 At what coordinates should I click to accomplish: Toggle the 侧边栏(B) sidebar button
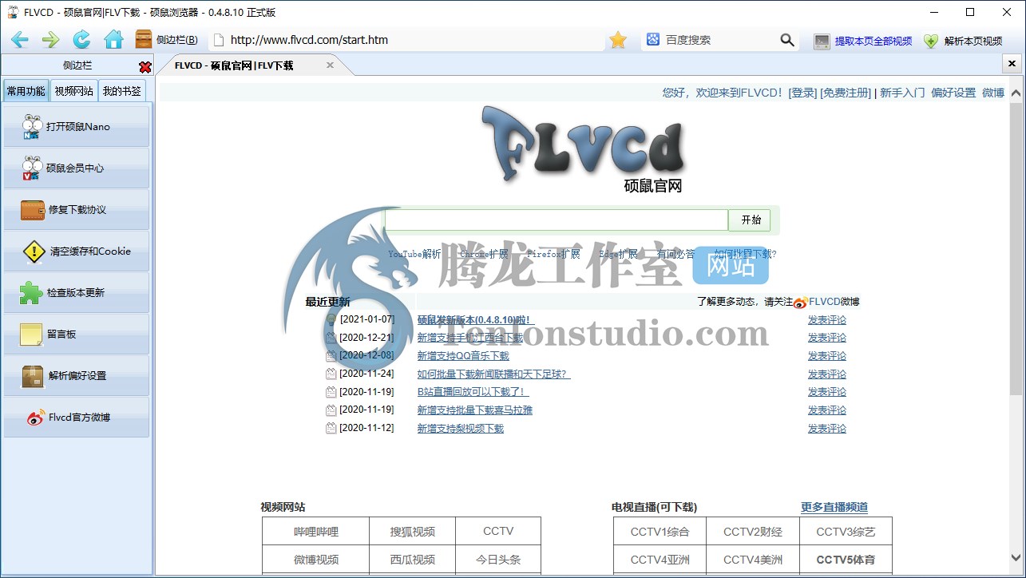pos(167,40)
